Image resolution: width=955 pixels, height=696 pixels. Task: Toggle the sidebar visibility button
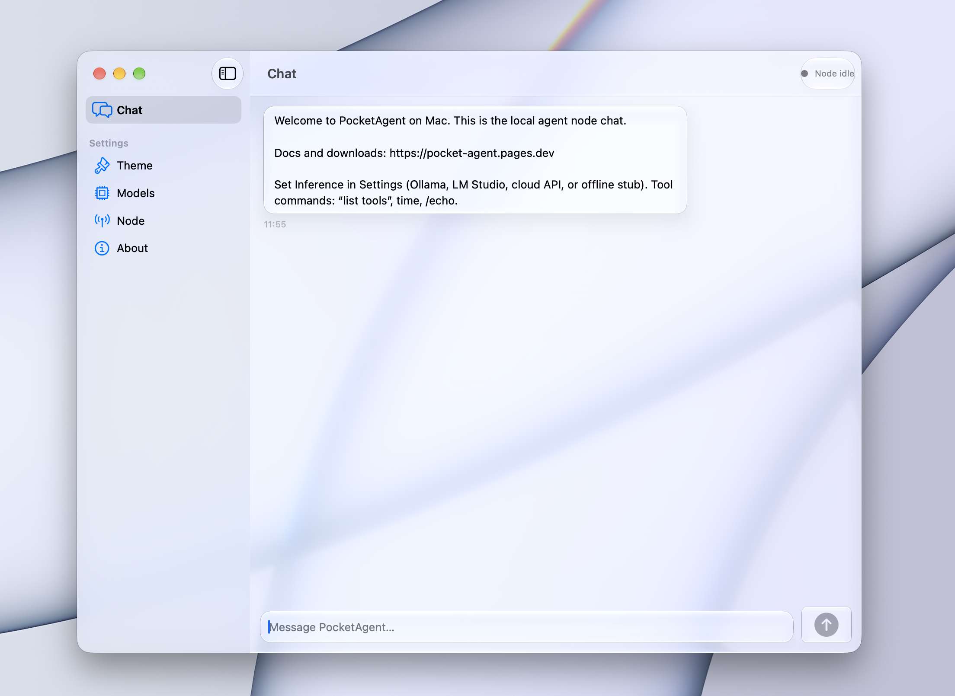point(228,73)
